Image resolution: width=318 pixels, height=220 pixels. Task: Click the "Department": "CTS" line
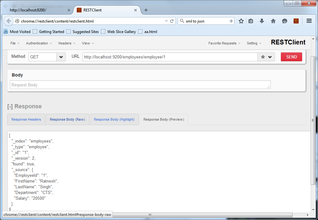33,192
